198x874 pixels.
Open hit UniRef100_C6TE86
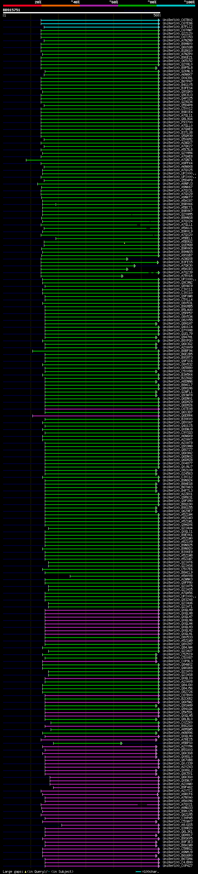coord(178,24)
